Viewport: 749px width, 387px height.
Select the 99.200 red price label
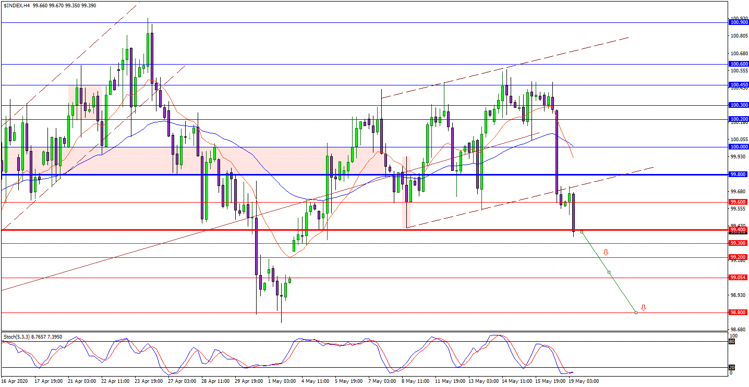739,257
